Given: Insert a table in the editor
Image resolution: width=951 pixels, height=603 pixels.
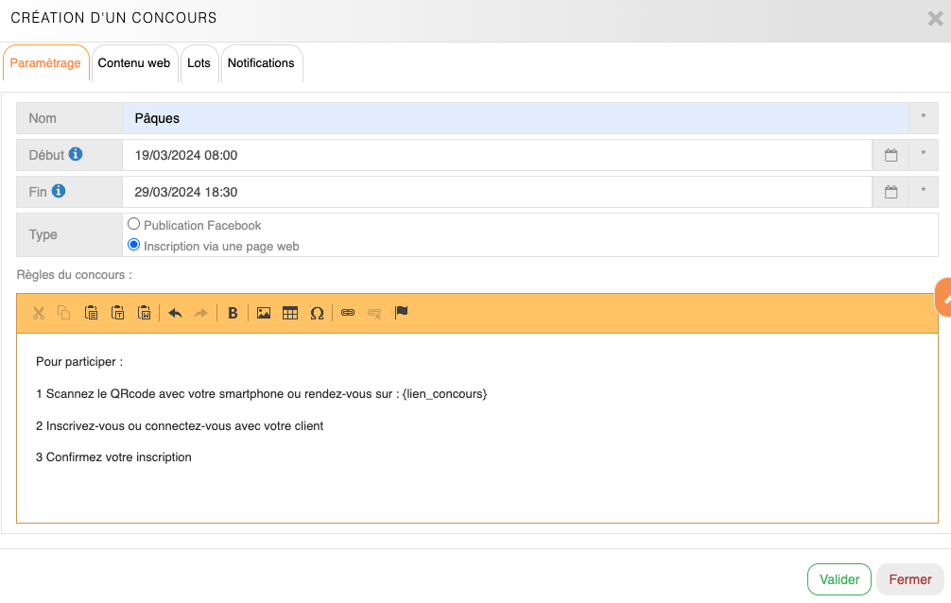Looking at the screenshot, I should pos(290,313).
